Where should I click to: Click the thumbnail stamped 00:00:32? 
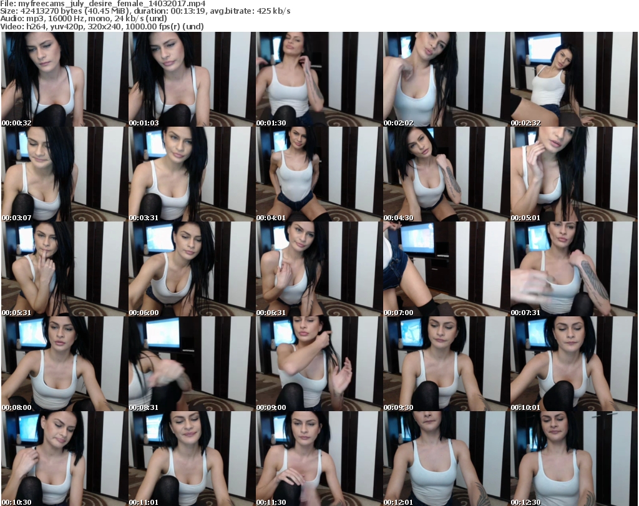64,79
